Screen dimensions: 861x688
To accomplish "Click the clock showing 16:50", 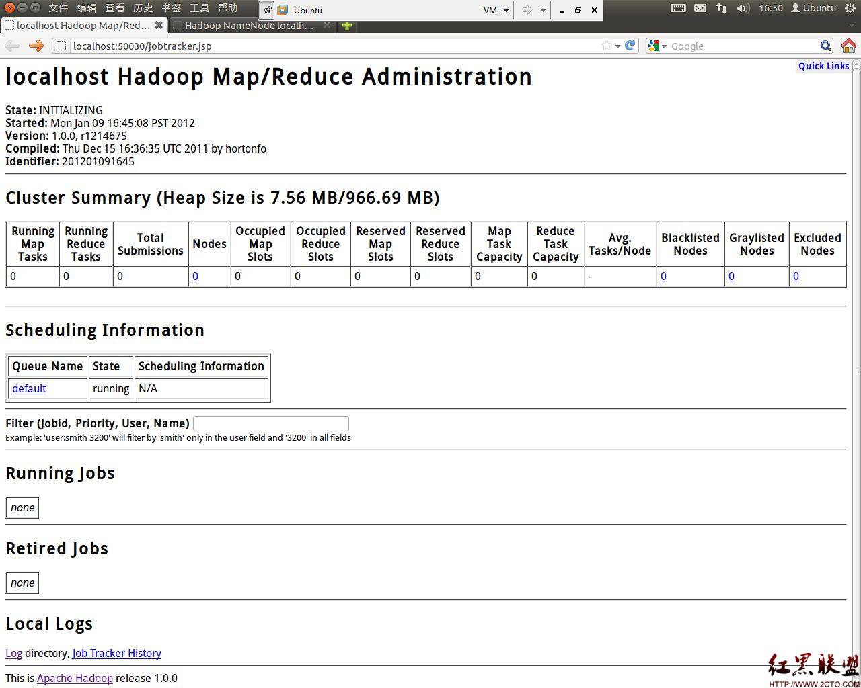I will click(x=771, y=8).
